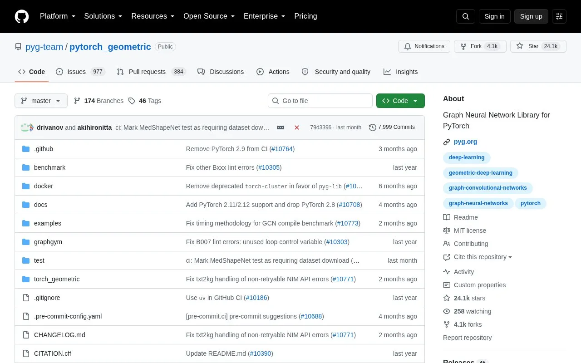Screen dimensions: 581x363
Task: Expand the Solutions menu
Action: pos(103,16)
